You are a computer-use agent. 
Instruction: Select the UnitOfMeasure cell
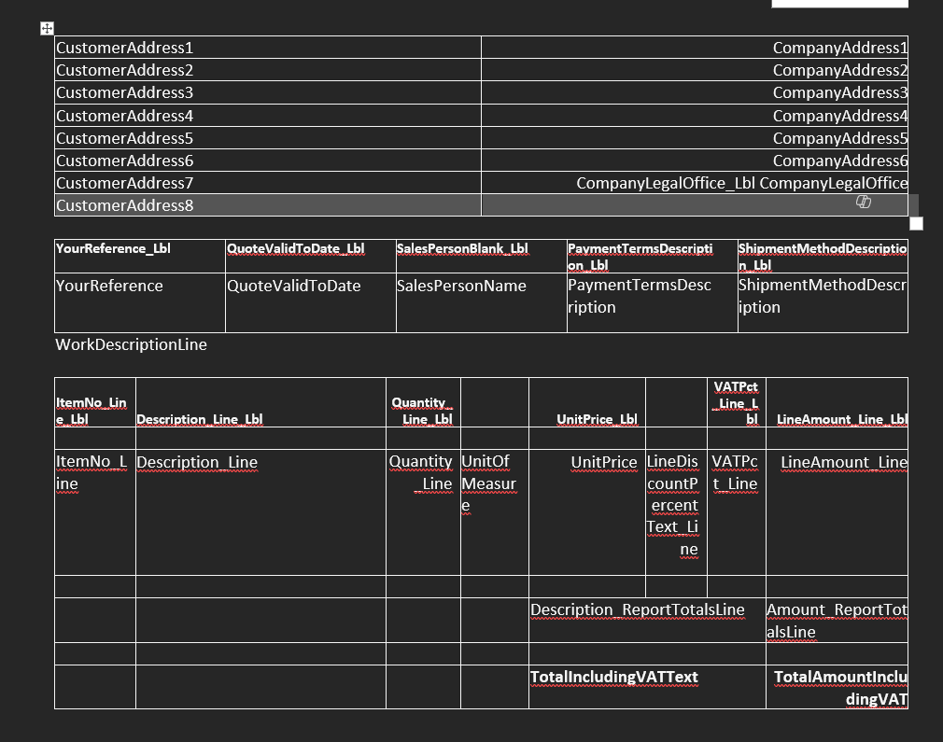coord(488,483)
